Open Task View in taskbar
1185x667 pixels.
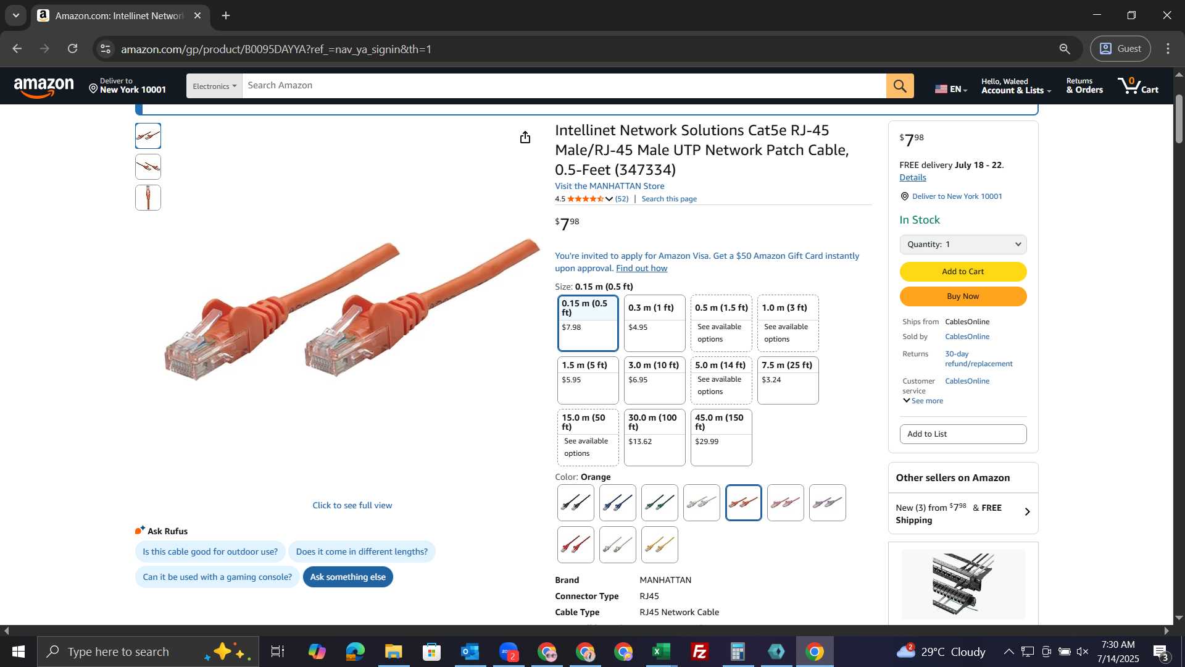(x=278, y=652)
